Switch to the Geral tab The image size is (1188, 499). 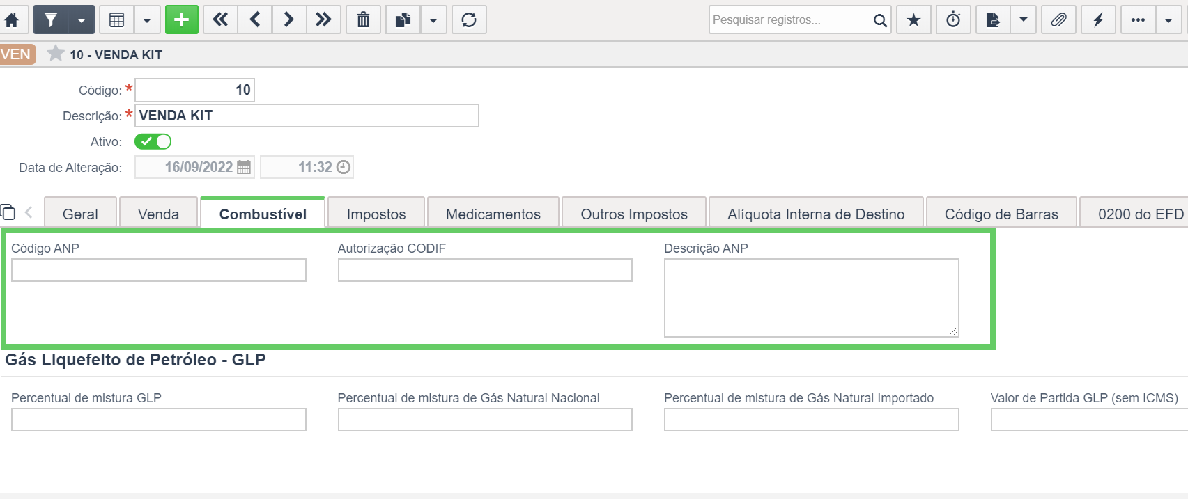[x=80, y=214]
